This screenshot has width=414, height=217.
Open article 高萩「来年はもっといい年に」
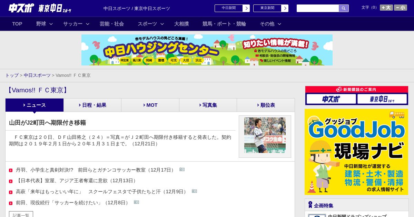pos(102,192)
